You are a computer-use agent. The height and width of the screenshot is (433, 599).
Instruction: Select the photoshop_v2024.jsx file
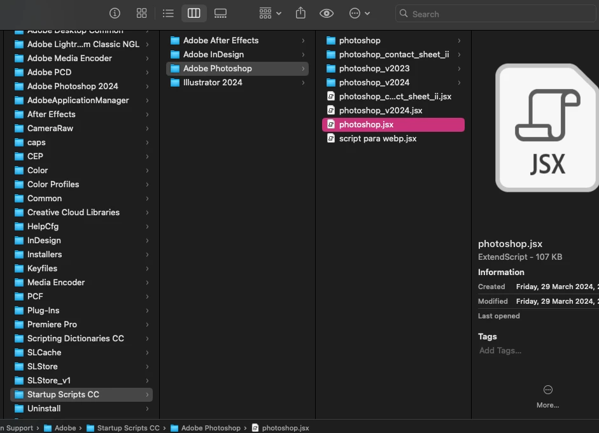[393, 111]
